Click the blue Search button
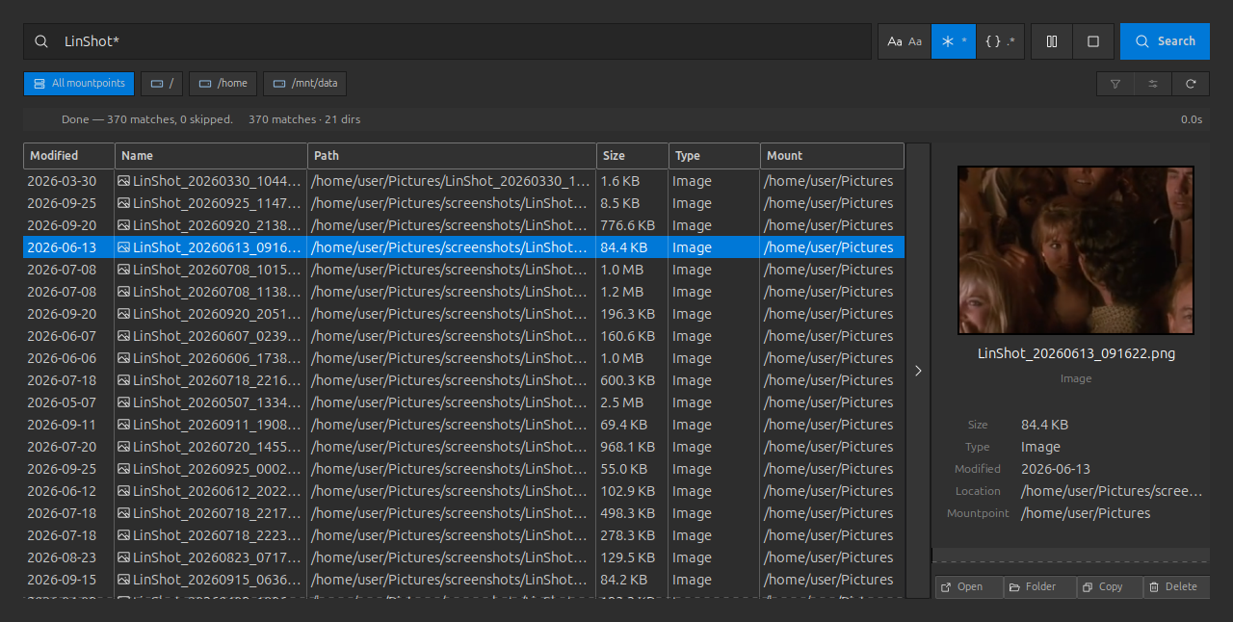The image size is (1233, 622). 1165,41
